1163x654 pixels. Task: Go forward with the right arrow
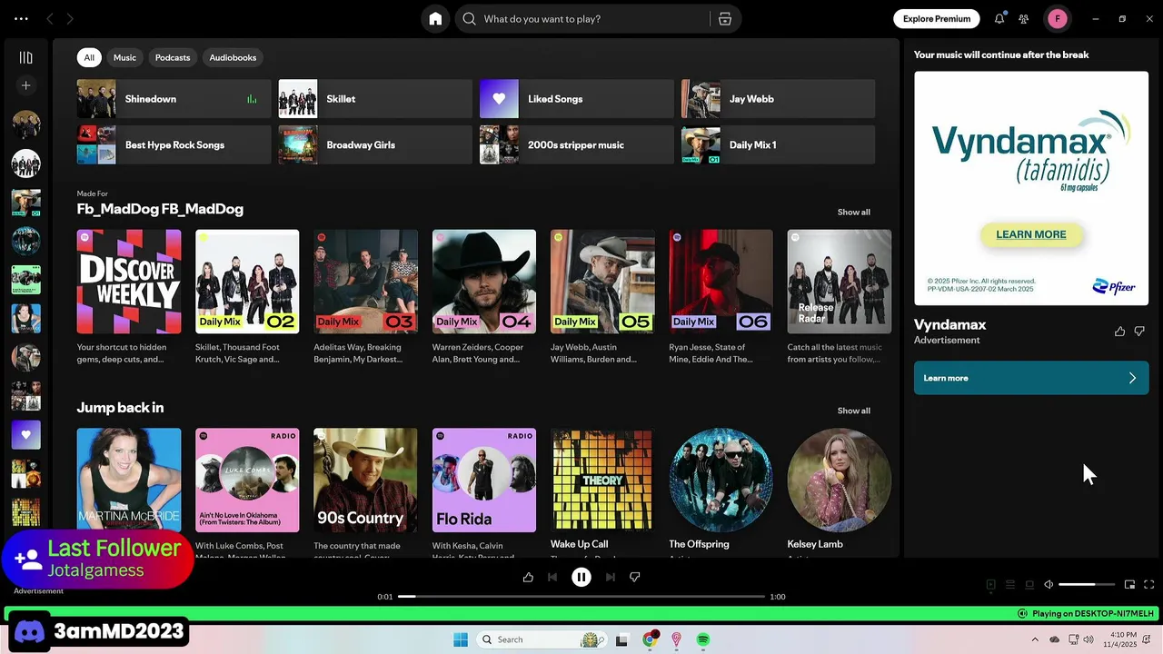pos(70,18)
